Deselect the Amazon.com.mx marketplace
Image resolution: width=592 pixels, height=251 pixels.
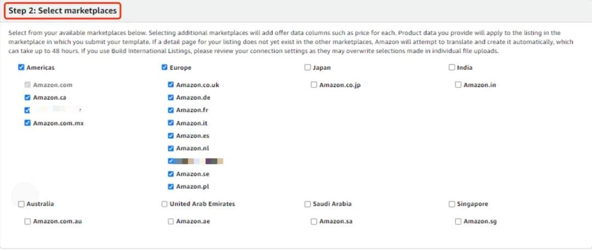(x=27, y=123)
